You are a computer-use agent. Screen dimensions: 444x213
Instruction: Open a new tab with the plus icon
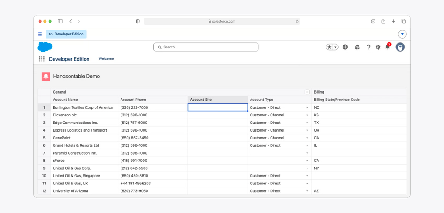coord(393,21)
